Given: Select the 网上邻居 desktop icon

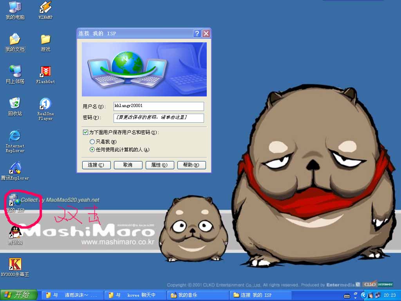Looking at the screenshot, I should click(15, 74).
